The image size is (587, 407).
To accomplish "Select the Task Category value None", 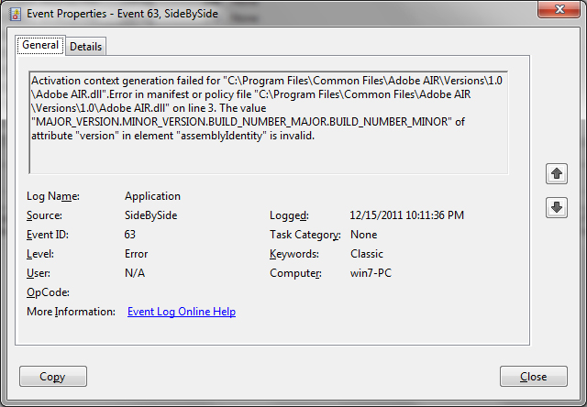I will (363, 235).
